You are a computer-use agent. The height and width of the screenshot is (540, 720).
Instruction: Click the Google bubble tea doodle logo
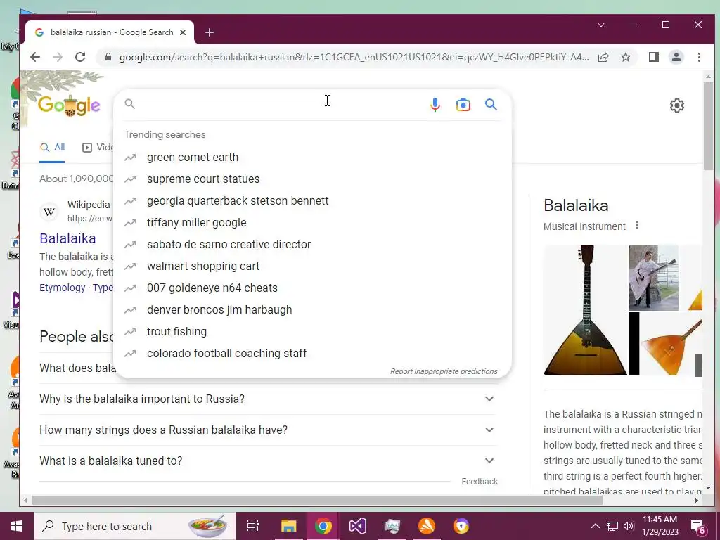pos(69,105)
